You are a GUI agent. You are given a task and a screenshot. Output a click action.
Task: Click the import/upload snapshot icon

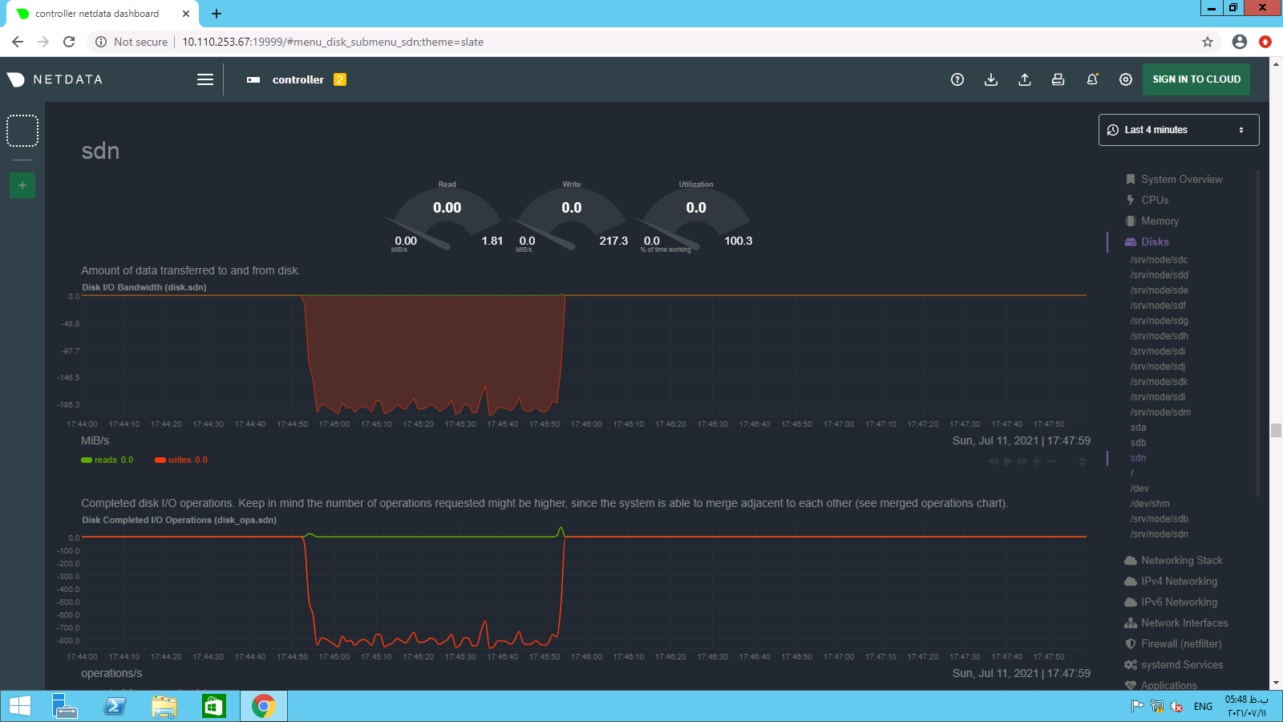[1025, 79]
